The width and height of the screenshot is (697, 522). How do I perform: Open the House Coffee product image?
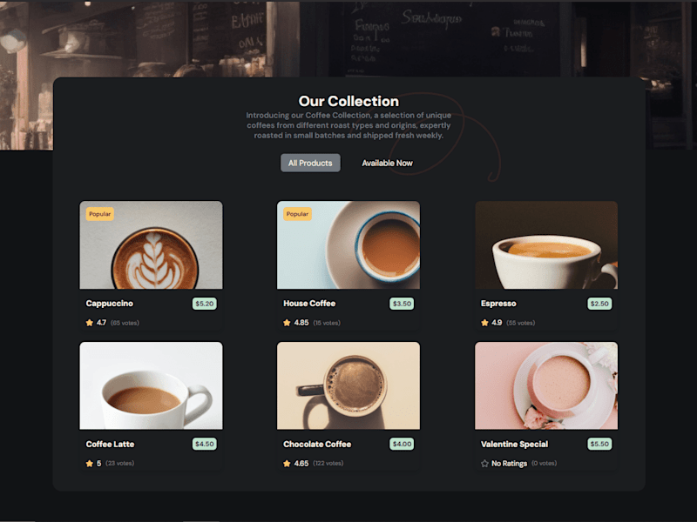348,245
